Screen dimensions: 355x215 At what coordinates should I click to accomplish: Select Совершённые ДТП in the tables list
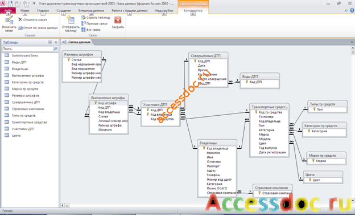click(26, 102)
